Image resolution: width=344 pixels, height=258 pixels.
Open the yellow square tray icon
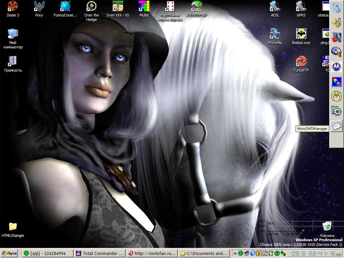click(x=259, y=253)
